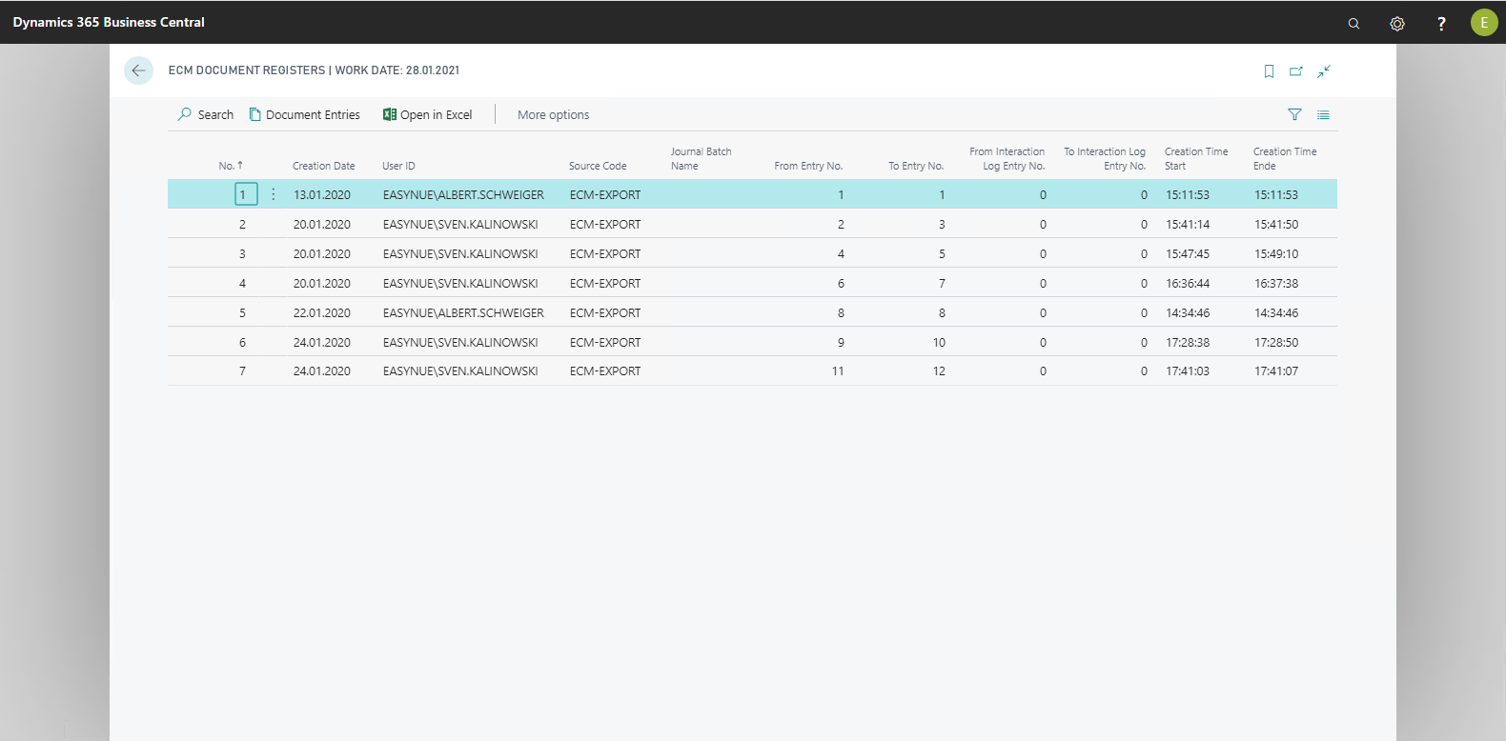Open the global search magnifier icon
This screenshot has height=741, width=1506.
[x=1353, y=24]
